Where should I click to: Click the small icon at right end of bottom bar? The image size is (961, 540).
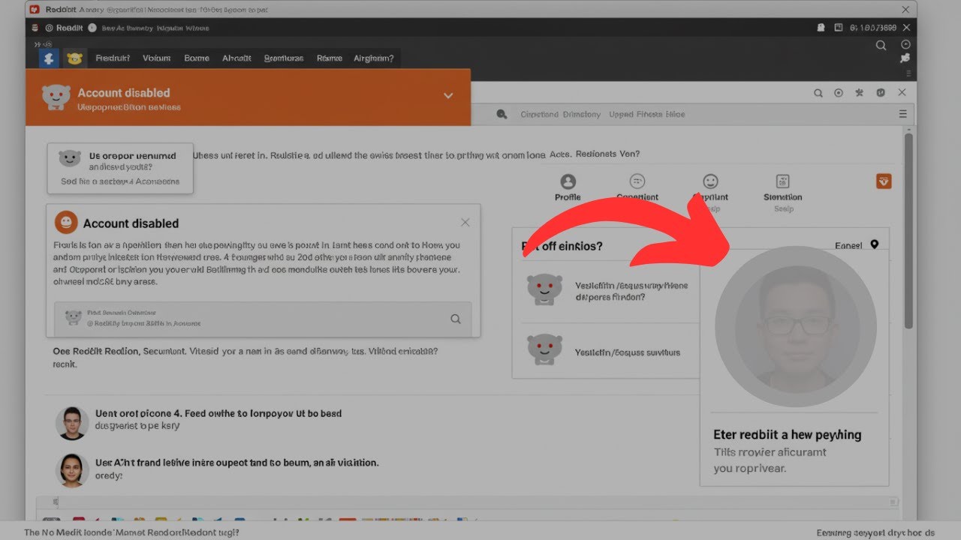[893, 502]
